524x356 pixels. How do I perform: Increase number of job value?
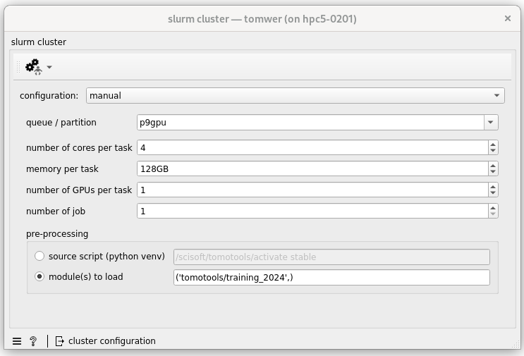493,207
